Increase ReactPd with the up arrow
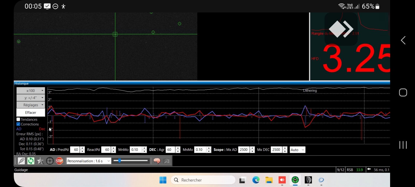The image size is (415, 187). click(x=114, y=148)
